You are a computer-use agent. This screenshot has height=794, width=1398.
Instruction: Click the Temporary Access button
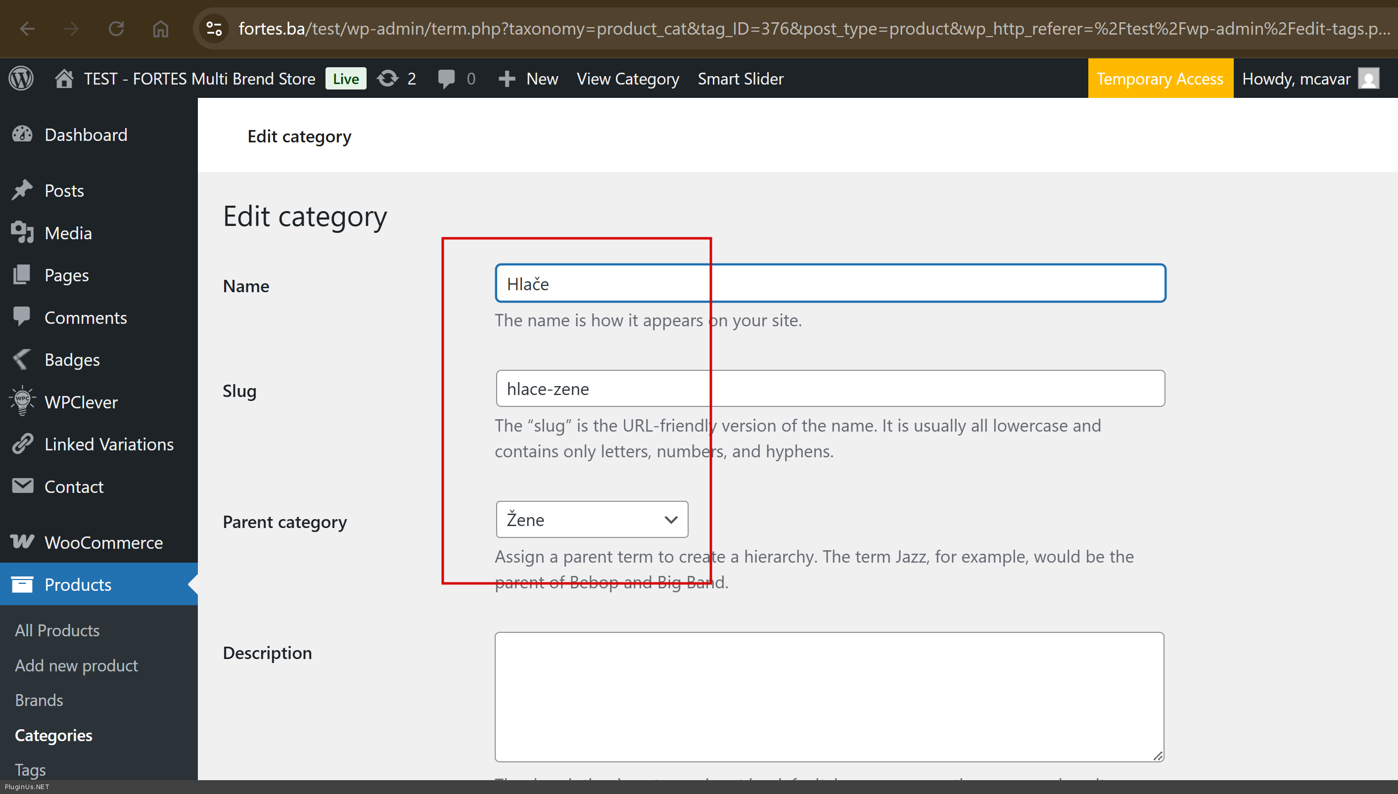(1160, 79)
